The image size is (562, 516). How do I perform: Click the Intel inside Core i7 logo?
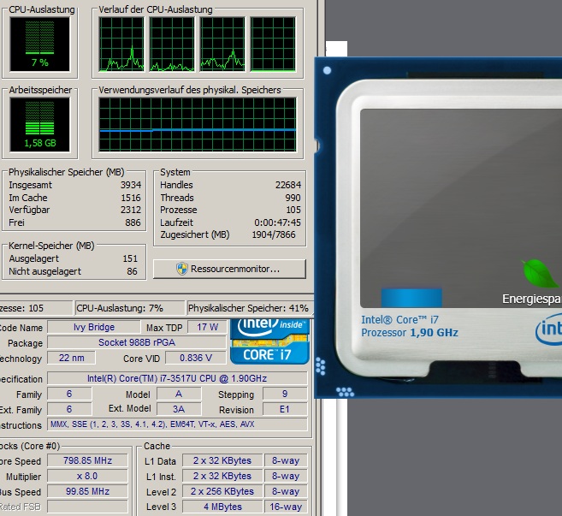tap(269, 341)
